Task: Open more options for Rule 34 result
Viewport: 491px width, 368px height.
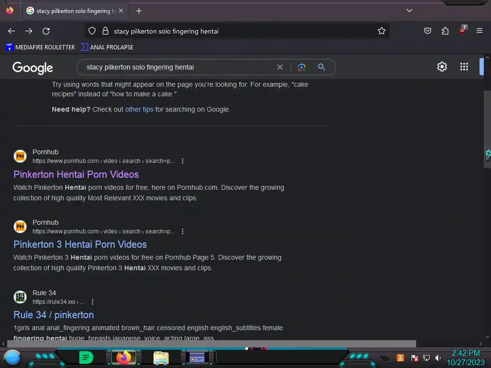Action: click(x=93, y=302)
